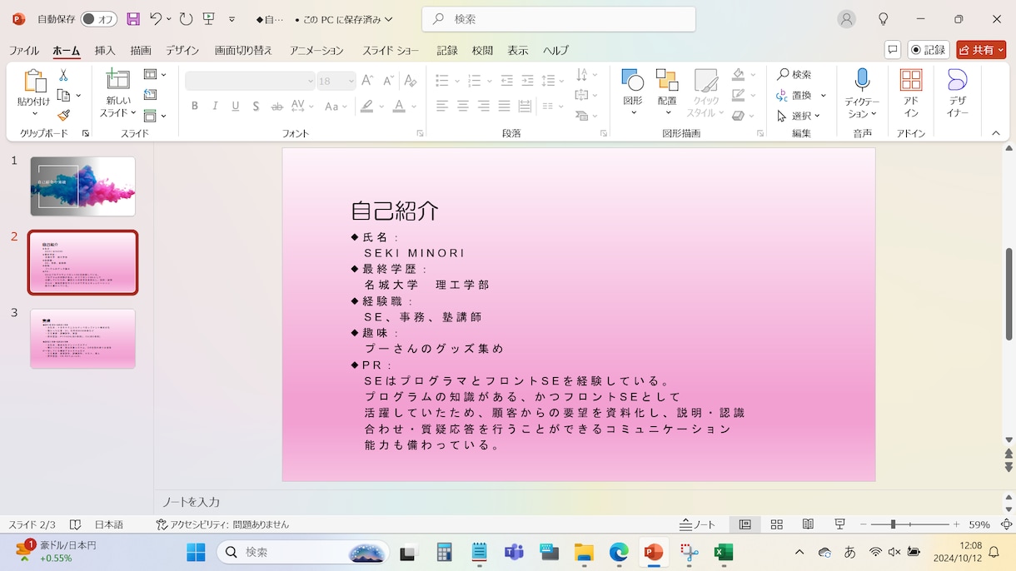
Task: Open the Design (デザイン) tab
Action: [x=182, y=50]
